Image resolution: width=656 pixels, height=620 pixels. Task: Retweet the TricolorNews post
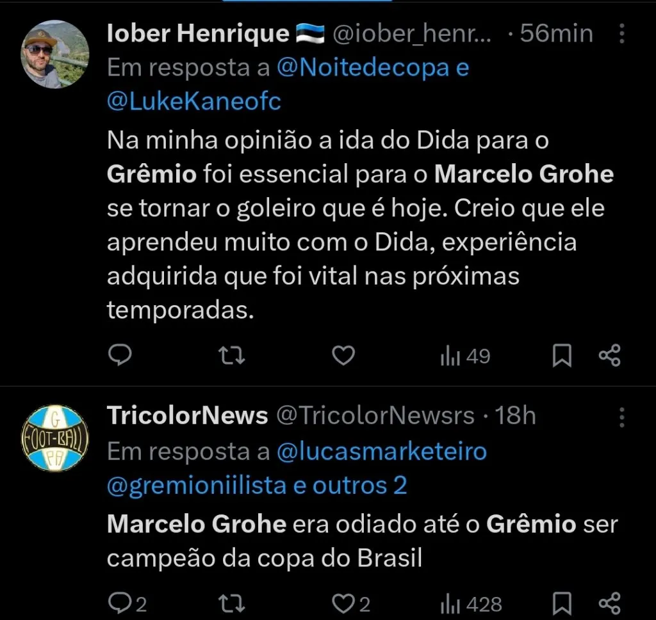pos(231,602)
